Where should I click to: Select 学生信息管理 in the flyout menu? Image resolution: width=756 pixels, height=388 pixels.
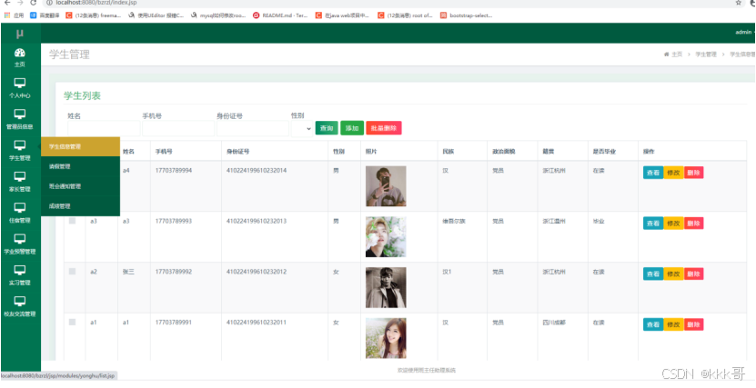click(81, 146)
